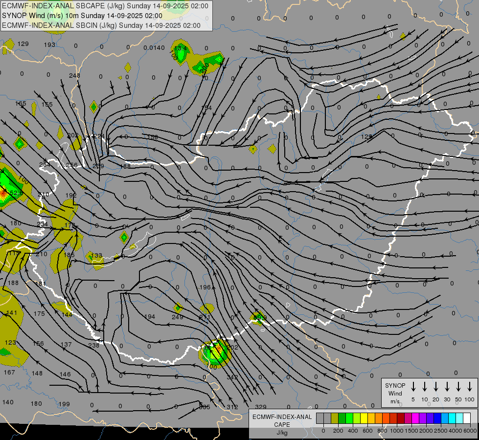
Task: Click the 248 map value
Action: 74,75
